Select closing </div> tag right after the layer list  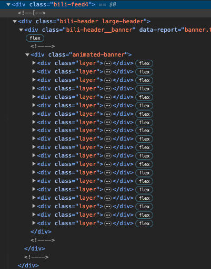point(41,231)
